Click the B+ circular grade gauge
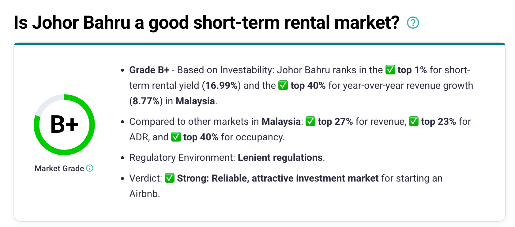 [64, 124]
